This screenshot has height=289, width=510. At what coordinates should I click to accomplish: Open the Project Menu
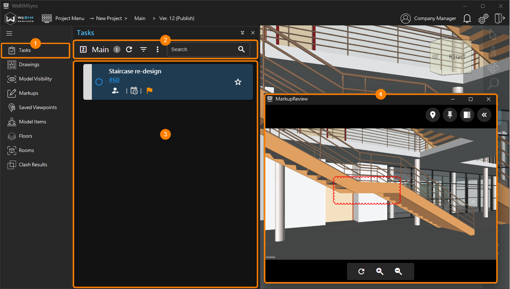[x=63, y=18]
